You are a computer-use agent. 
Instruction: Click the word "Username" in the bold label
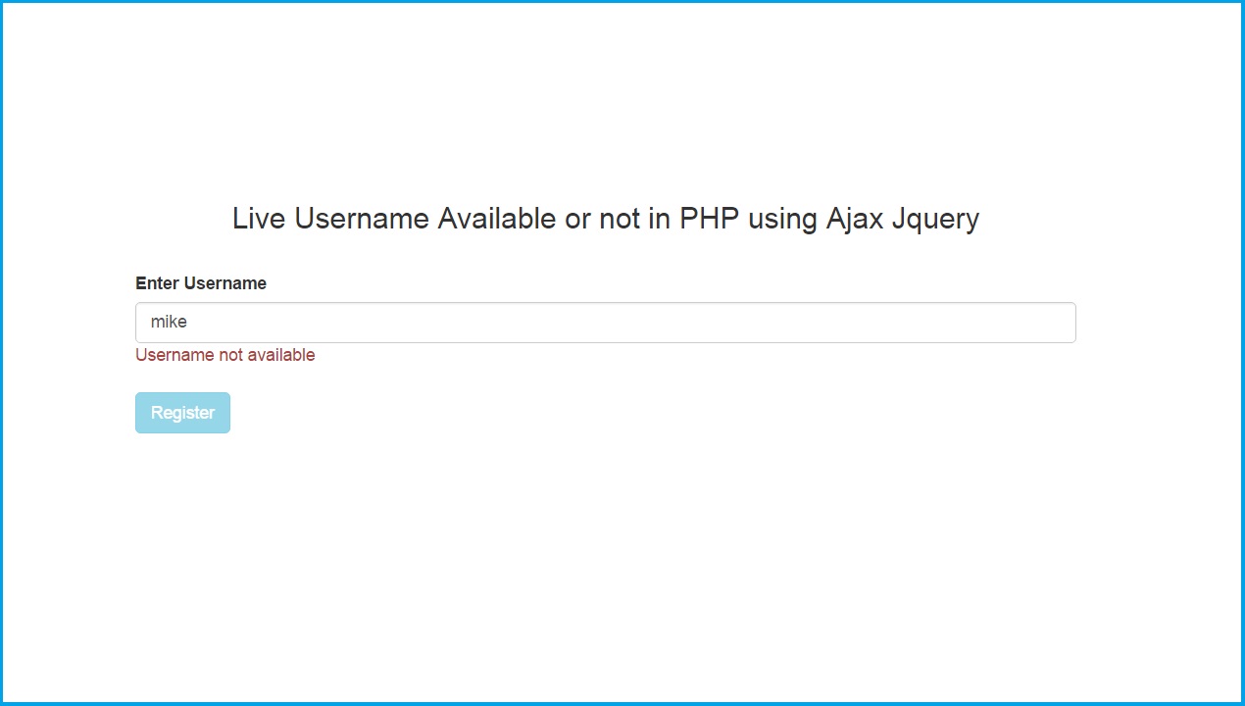coord(225,283)
